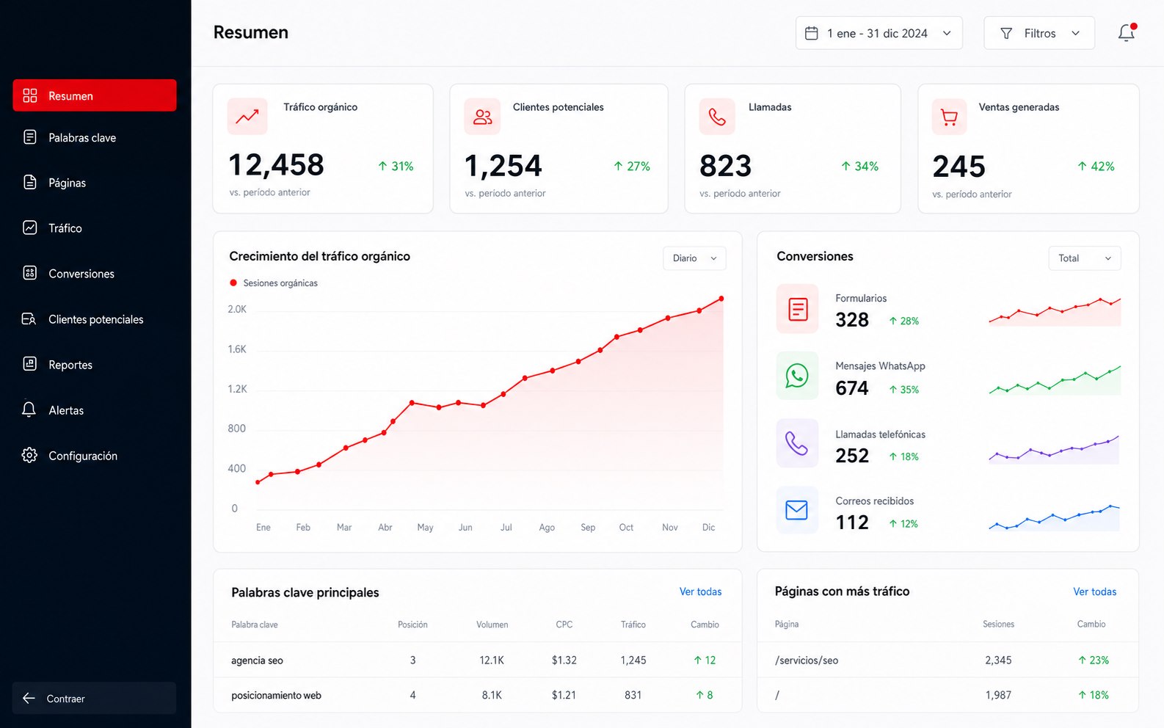Click the 245 sales value

click(x=959, y=167)
